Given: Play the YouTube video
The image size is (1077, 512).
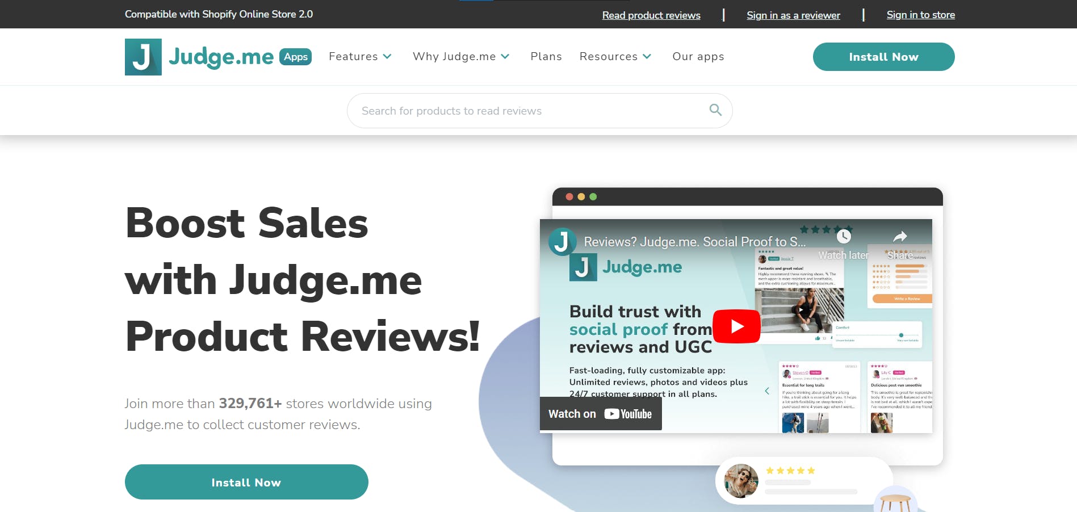Looking at the screenshot, I should tap(736, 326).
